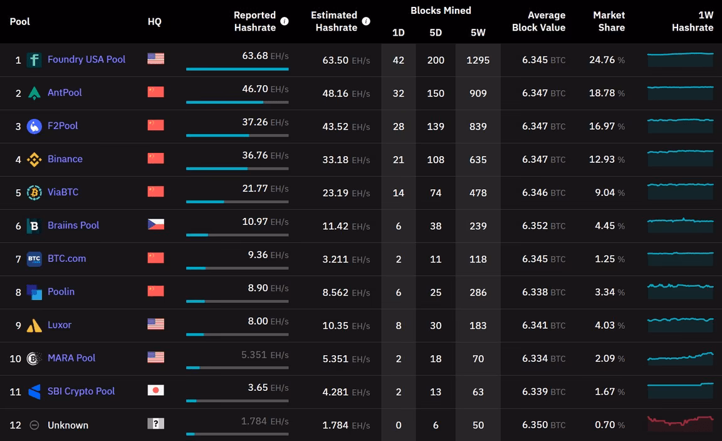Viewport: 722px width, 441px height.
Task: Click AntPool's hashrate progress bar
Action: 237,102
